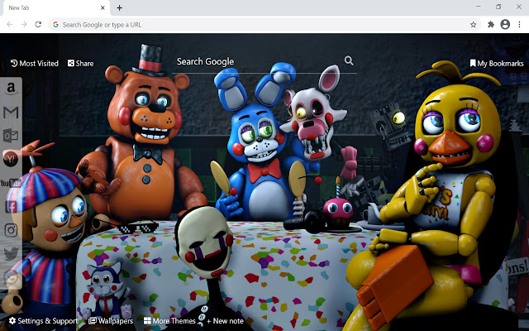Go back to previous page

pos(10,24)
